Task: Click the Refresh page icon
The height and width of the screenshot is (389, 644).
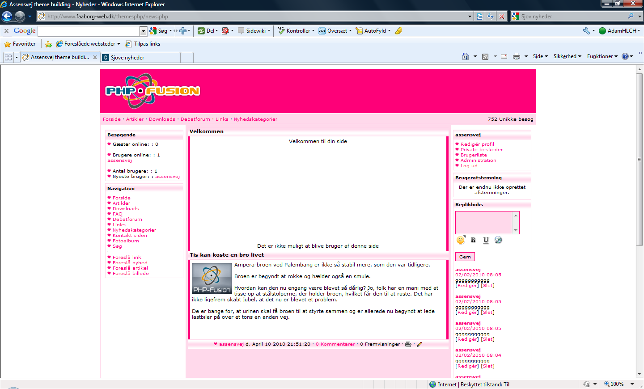Action: [x=491, y=17]
